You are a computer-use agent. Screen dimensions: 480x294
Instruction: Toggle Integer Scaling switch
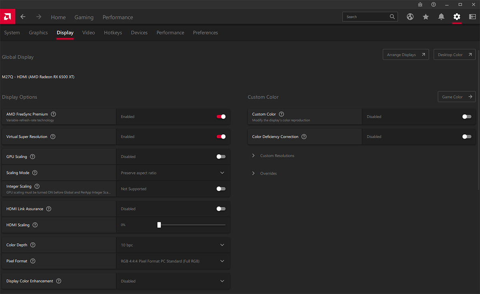pyautogui.click(x=221, y=189)
